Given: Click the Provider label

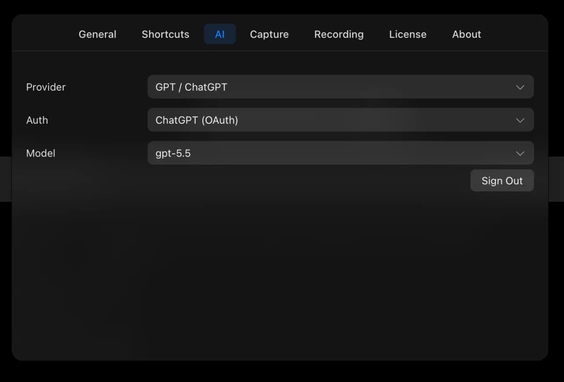Looking at the screenshot, I should (x=46, y=87).
